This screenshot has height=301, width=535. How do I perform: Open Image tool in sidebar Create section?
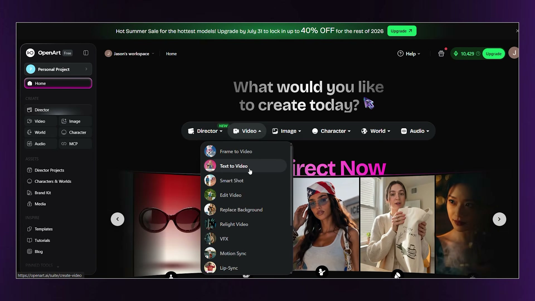75,121
